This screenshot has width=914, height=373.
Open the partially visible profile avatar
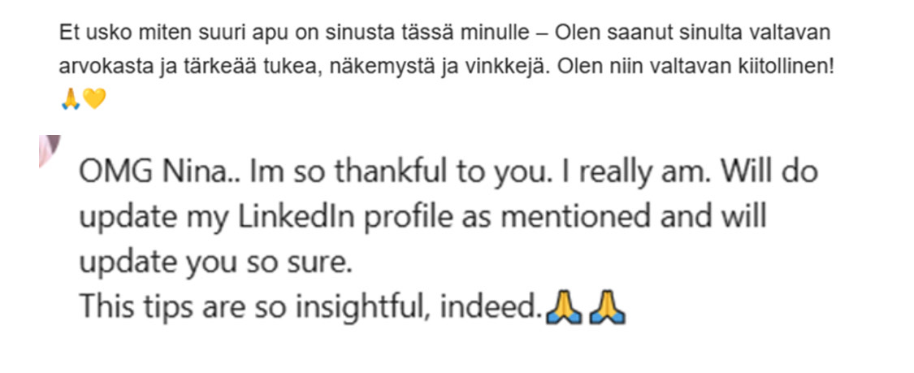(49, 151)
